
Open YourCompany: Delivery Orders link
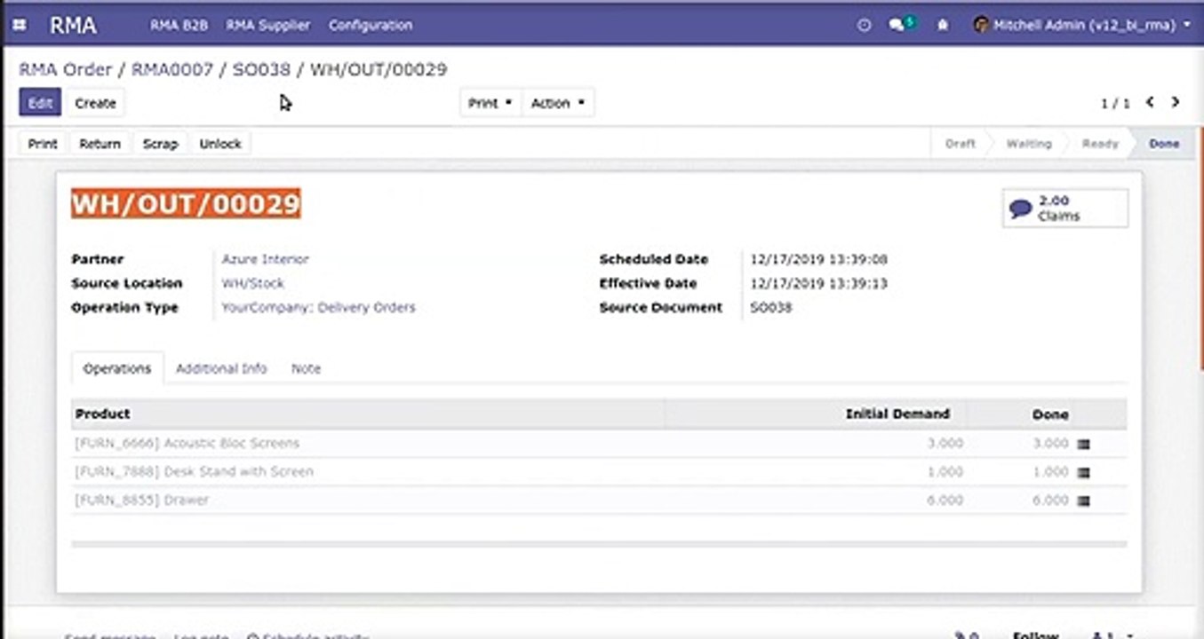[x=318, y=307]
